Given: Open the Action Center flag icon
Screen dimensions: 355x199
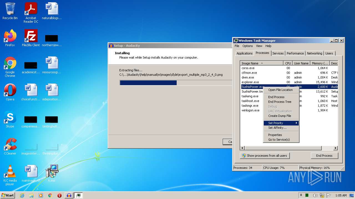Looking at the screenshot, I should (329, 195).
